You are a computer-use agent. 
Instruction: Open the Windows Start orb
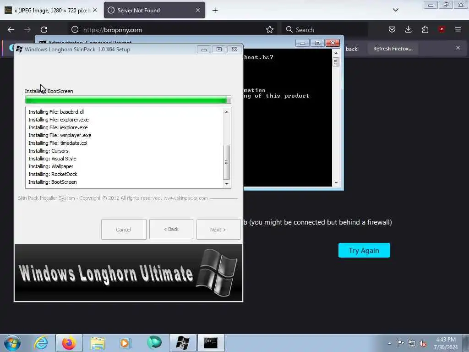pos(12,343)
